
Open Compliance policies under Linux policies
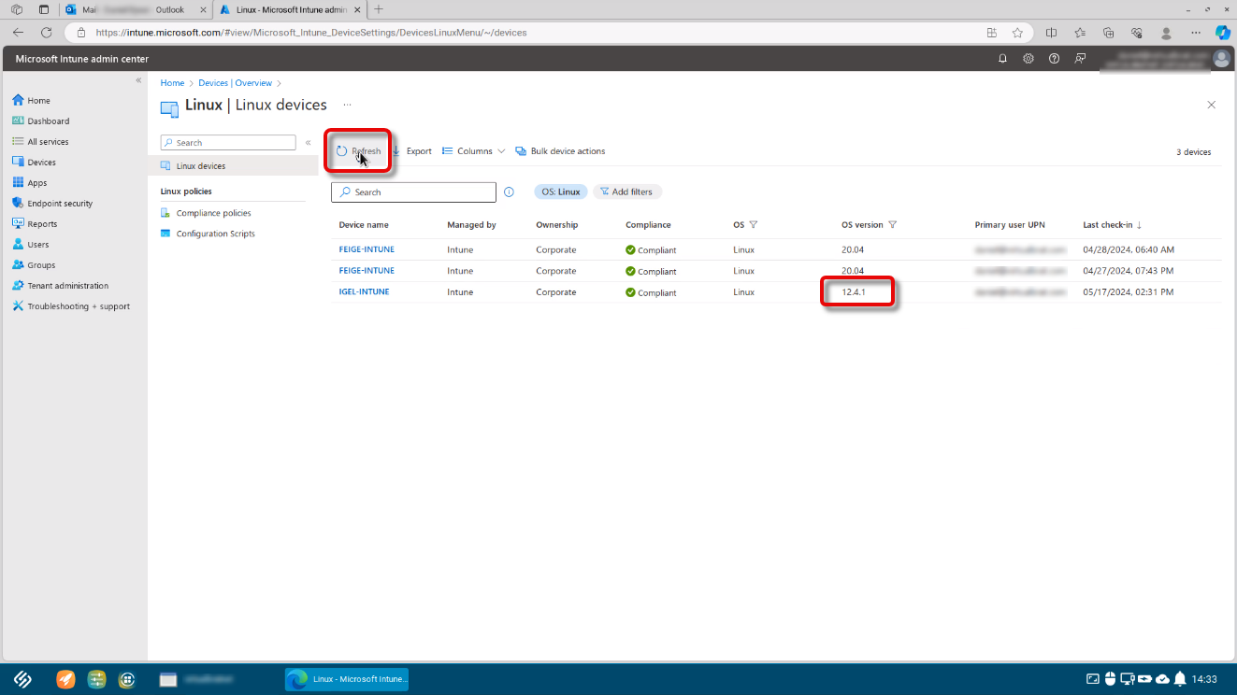(213, 212)
